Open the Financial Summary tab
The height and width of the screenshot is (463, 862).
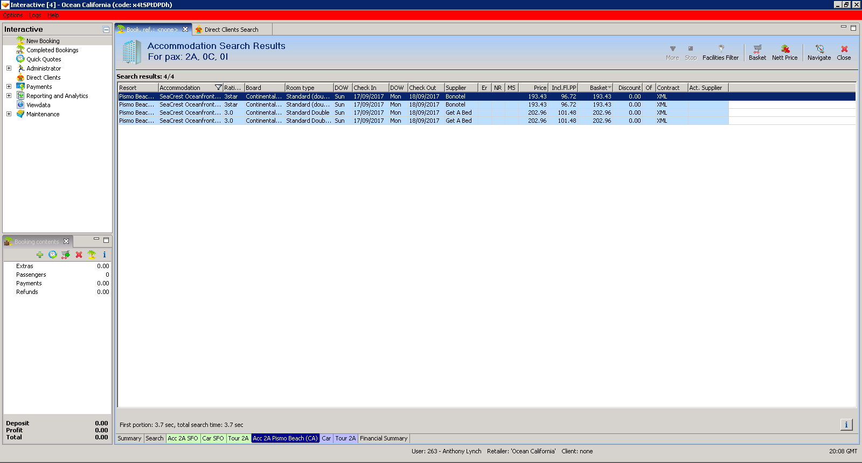click(384, 438)
